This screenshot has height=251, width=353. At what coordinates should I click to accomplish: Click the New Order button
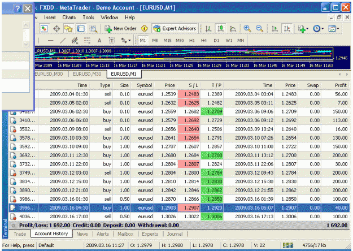tap(120, 29)
